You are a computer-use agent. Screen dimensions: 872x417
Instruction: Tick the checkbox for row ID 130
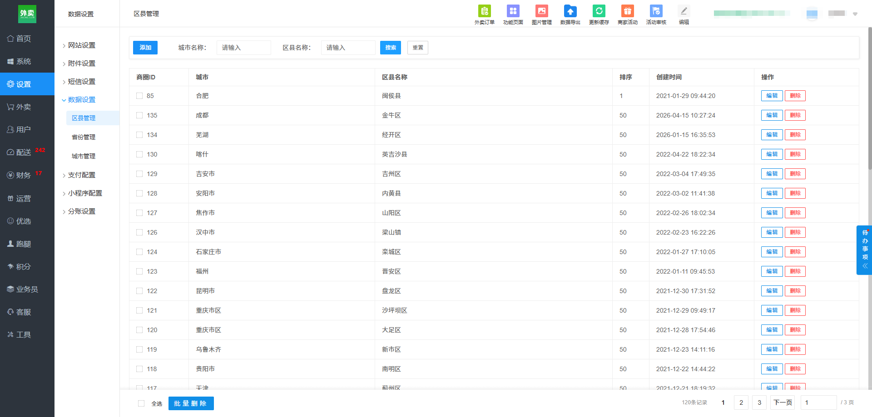[139, 154]
